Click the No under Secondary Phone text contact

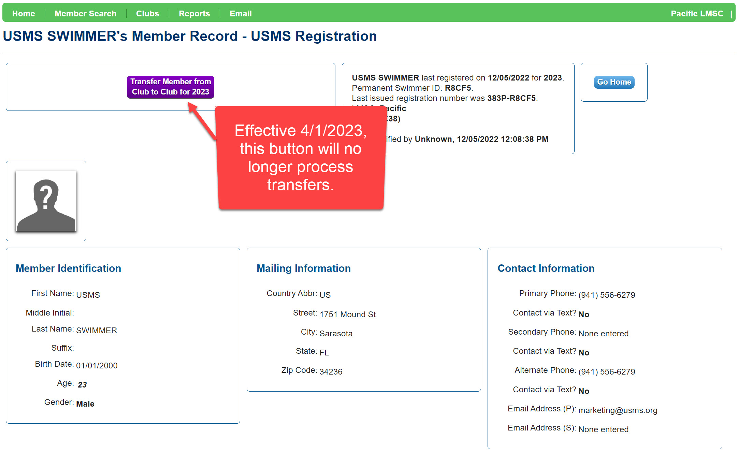584,353
